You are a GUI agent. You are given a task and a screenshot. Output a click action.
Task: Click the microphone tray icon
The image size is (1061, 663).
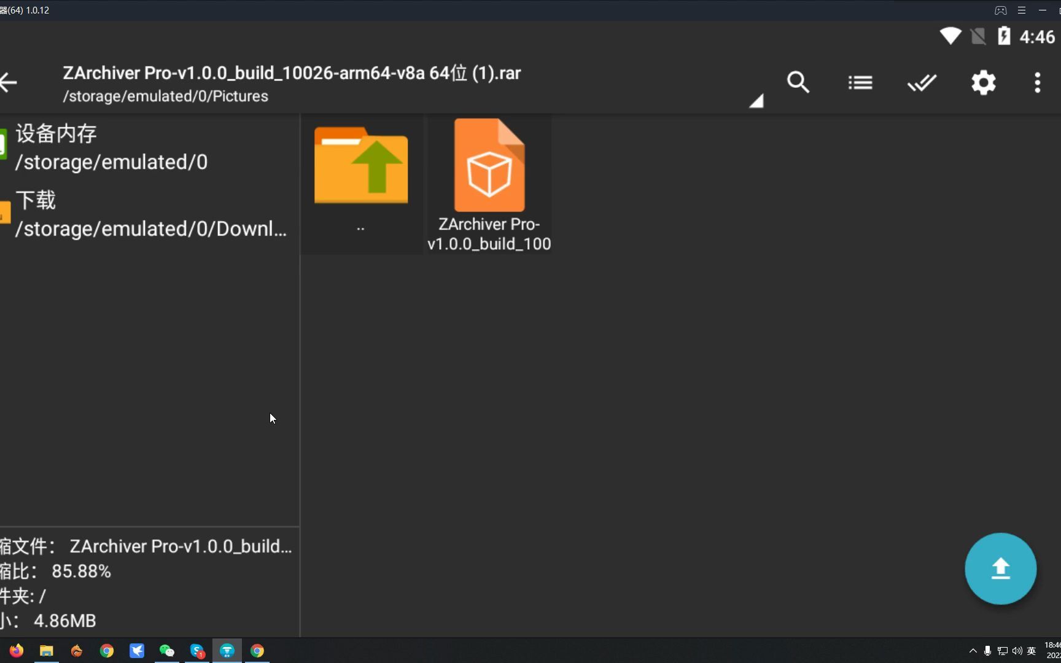[x=987, y=651]
